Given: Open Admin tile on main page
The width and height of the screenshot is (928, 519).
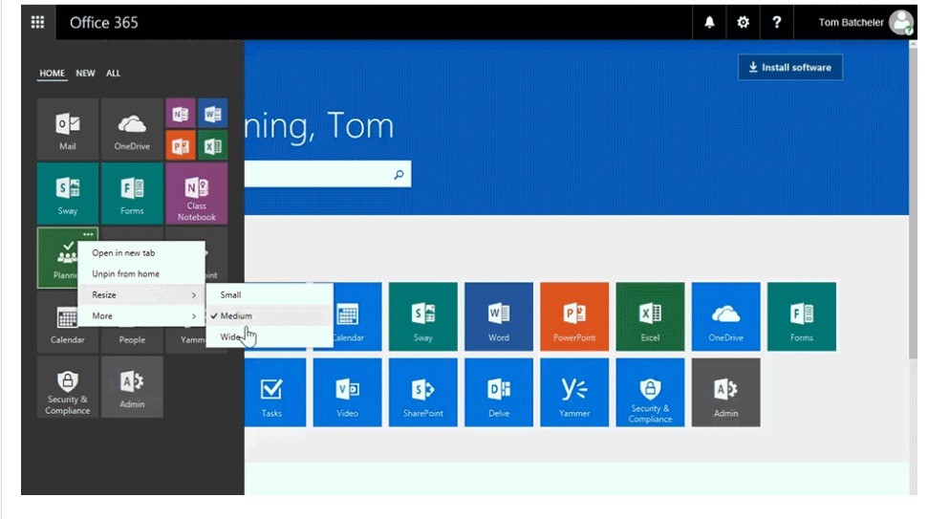Looking at the screenshot, I should coord(726,393).
